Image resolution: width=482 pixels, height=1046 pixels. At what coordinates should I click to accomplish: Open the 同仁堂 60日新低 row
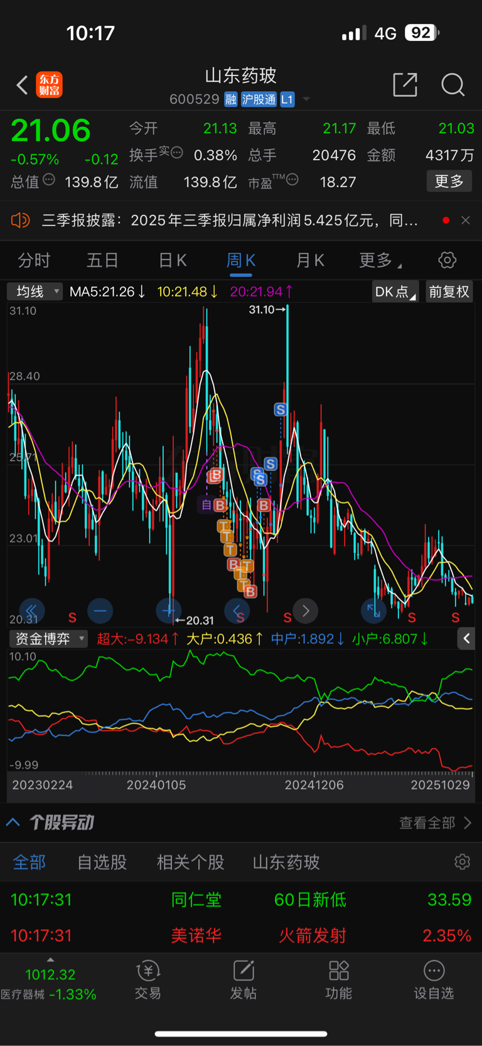pyautogui.click(x=241, y=900)
